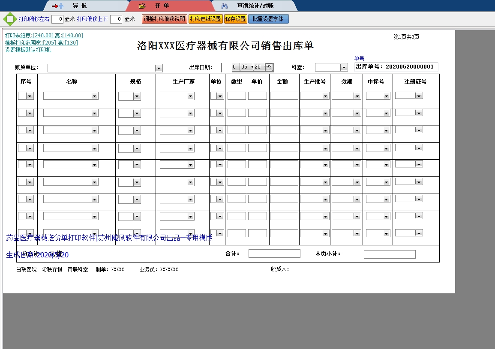Open the 查询统计/对账 tab
This screenshot has height=349, width=495.
pyautogui.click(x=255, y=6)
